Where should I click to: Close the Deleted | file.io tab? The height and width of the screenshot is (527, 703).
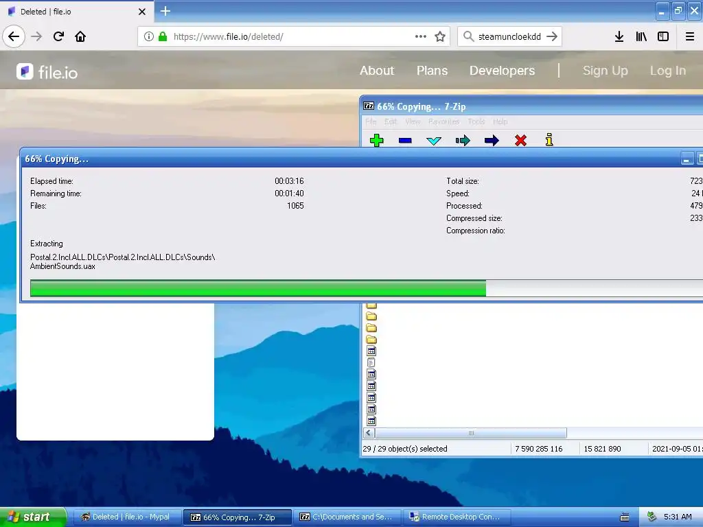coord(142,12)
